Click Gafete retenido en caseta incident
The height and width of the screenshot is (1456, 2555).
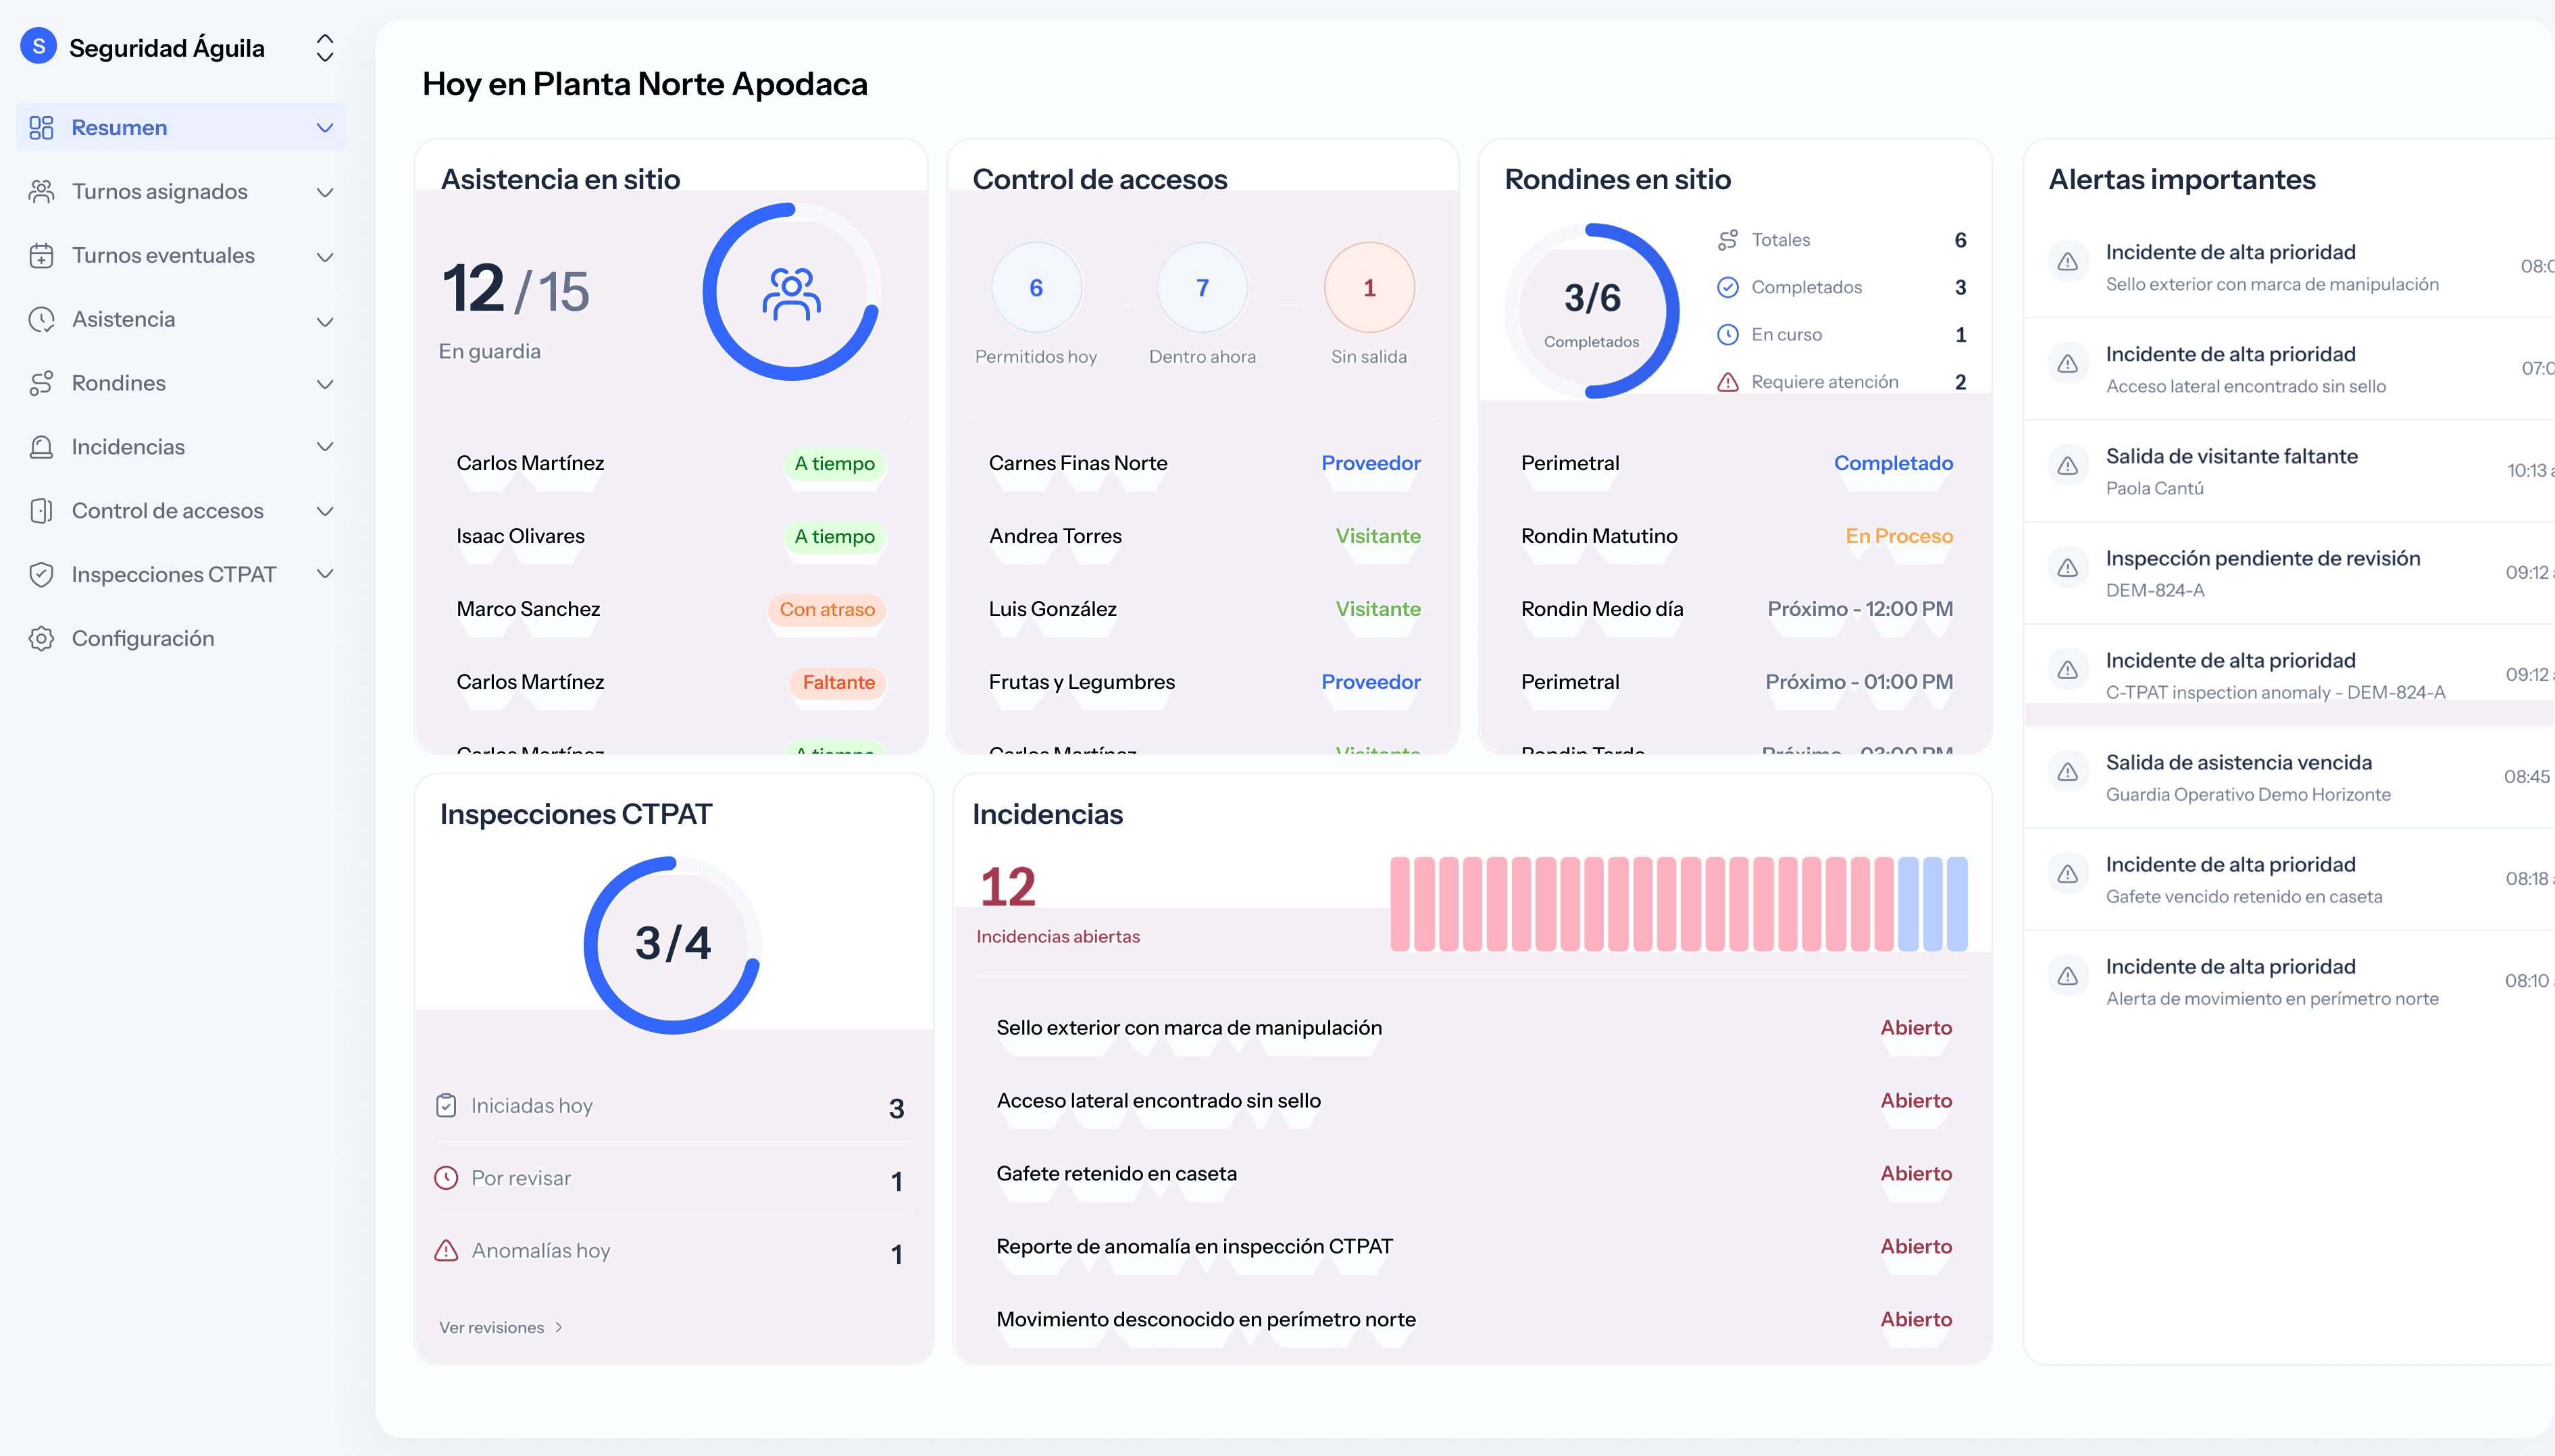[x=1117, y=1174]
